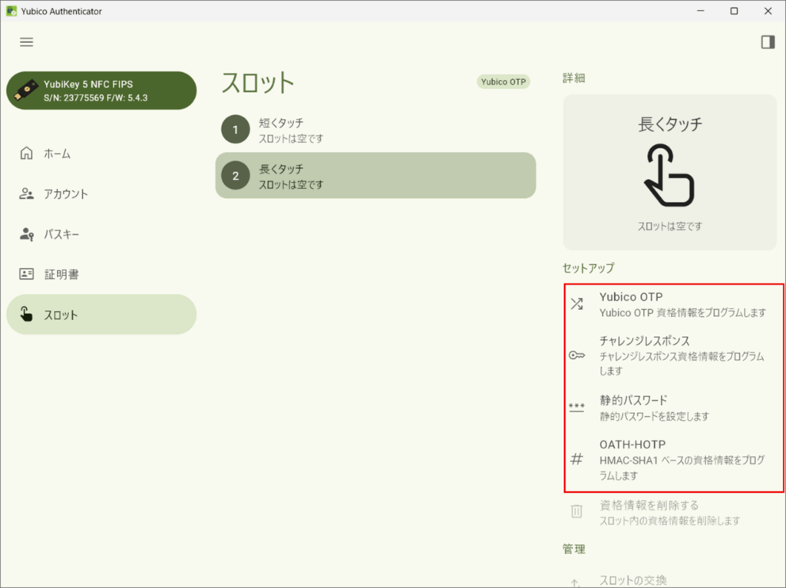This screenshot has width=786, height=588.
Task: Open the hamburger navigation menu
Action: point(27,42)
